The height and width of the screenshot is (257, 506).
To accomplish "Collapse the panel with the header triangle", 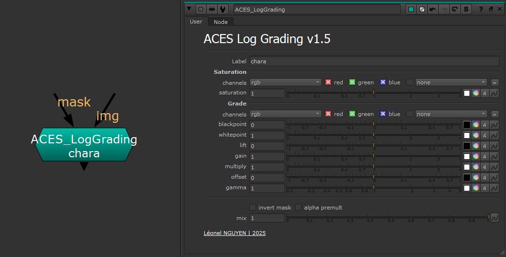I will 189,9.
